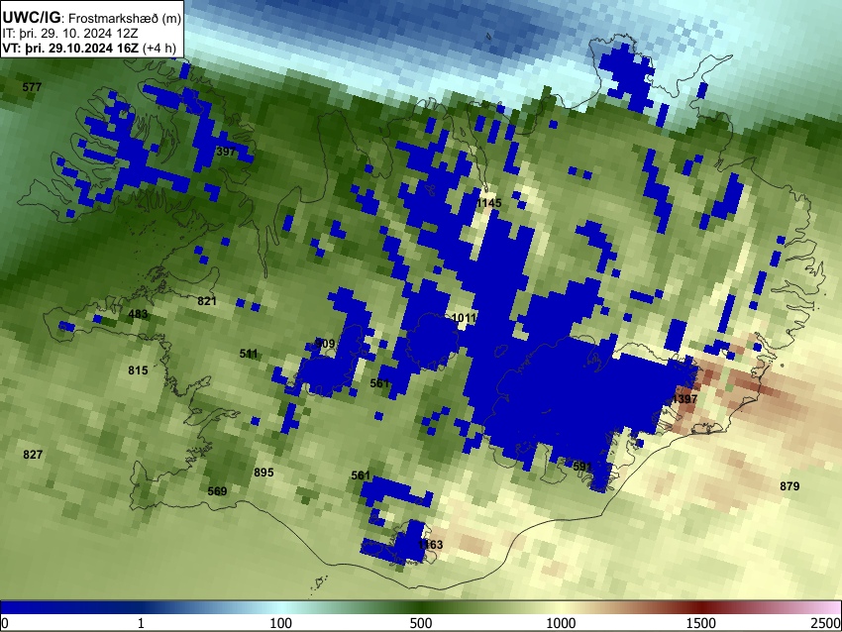Viewport: 842px width, 632px height.
Task: Click the colour scale label '1000'
Action: pyautogui.click(x=561, y=623)
